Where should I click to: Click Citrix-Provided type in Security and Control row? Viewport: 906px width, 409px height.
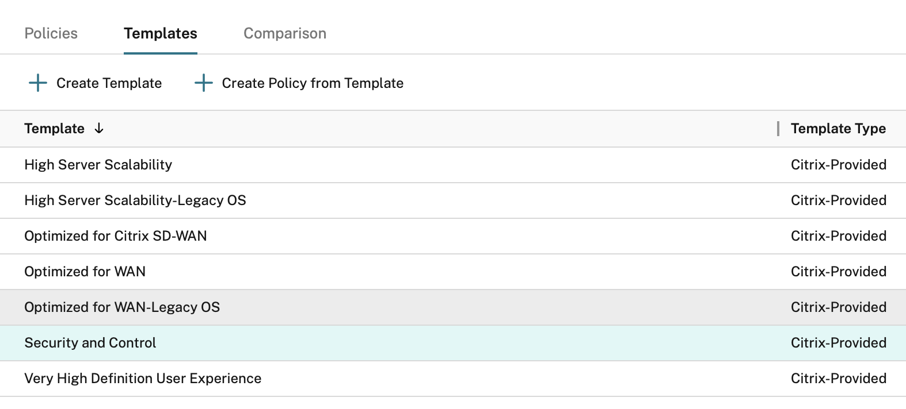(838, 343)
